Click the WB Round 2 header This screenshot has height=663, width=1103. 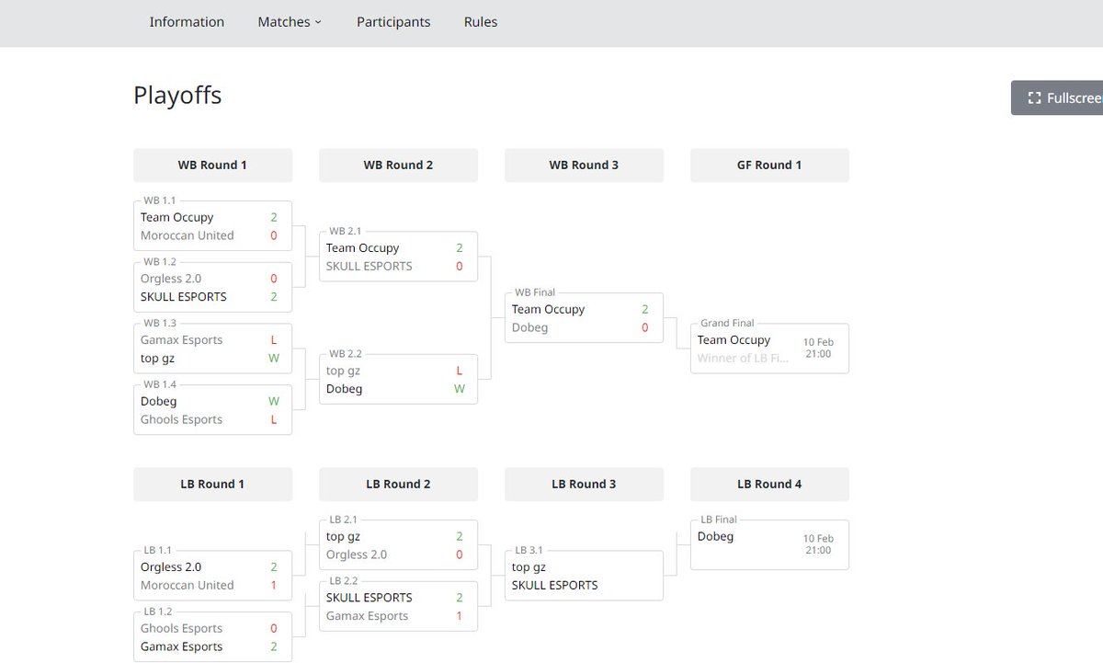(x=398, y=166)
